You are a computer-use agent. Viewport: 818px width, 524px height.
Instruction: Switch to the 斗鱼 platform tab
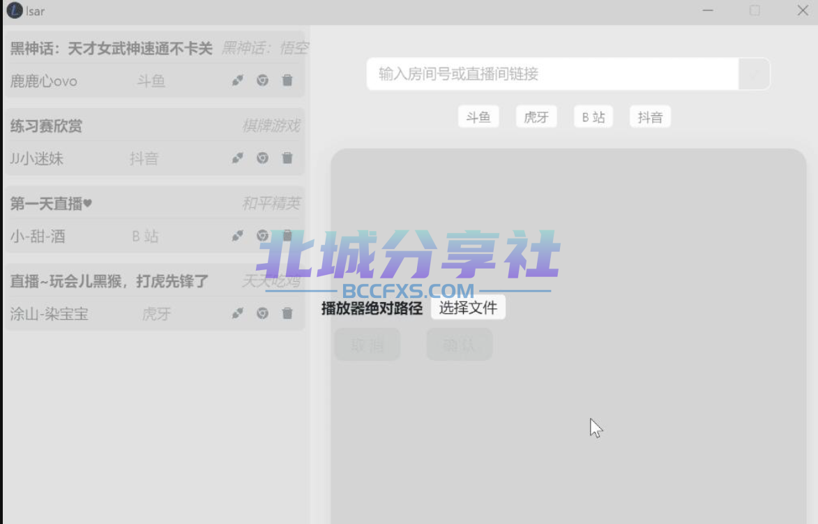[478, 117]
